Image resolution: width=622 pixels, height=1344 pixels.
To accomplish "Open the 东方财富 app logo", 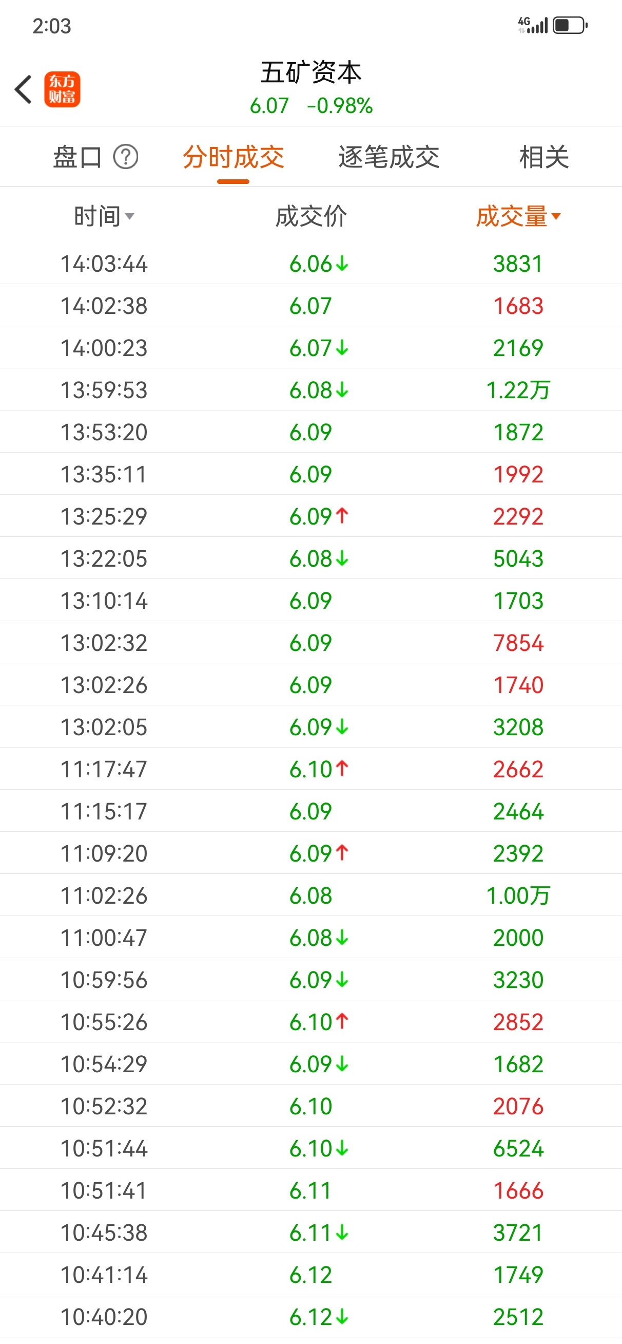I will [62, 89].
